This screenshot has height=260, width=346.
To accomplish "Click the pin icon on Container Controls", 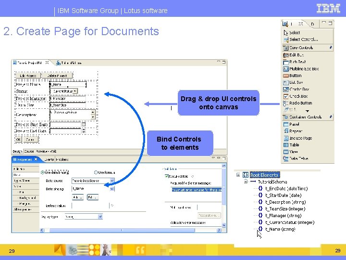I will (330, 117).
